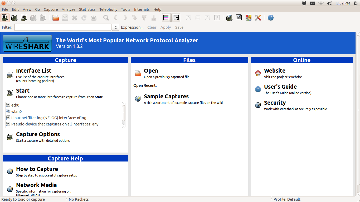Screen dimensions: 360x202
Task: Click the go to packet icon
Action: [135, 18]
